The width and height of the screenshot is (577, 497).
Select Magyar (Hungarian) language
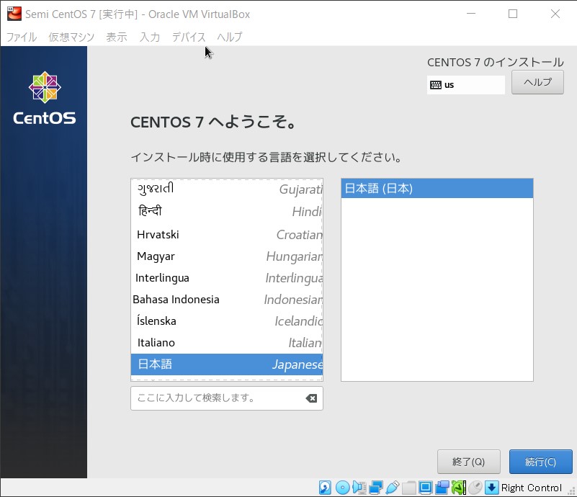click(227, 256)
